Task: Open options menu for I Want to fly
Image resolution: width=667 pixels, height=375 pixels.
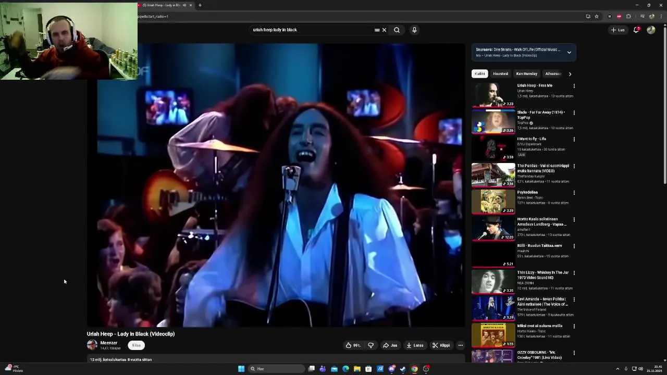Action: pyautogui.click(x=574, y=139)
